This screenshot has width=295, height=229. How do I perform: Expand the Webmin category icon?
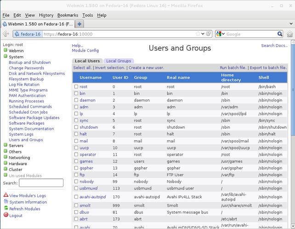click(6, 50)
